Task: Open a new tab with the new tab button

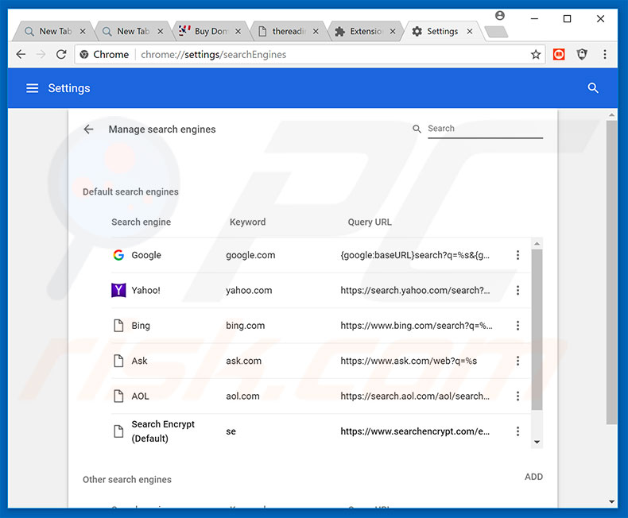Action: (496, 32)
